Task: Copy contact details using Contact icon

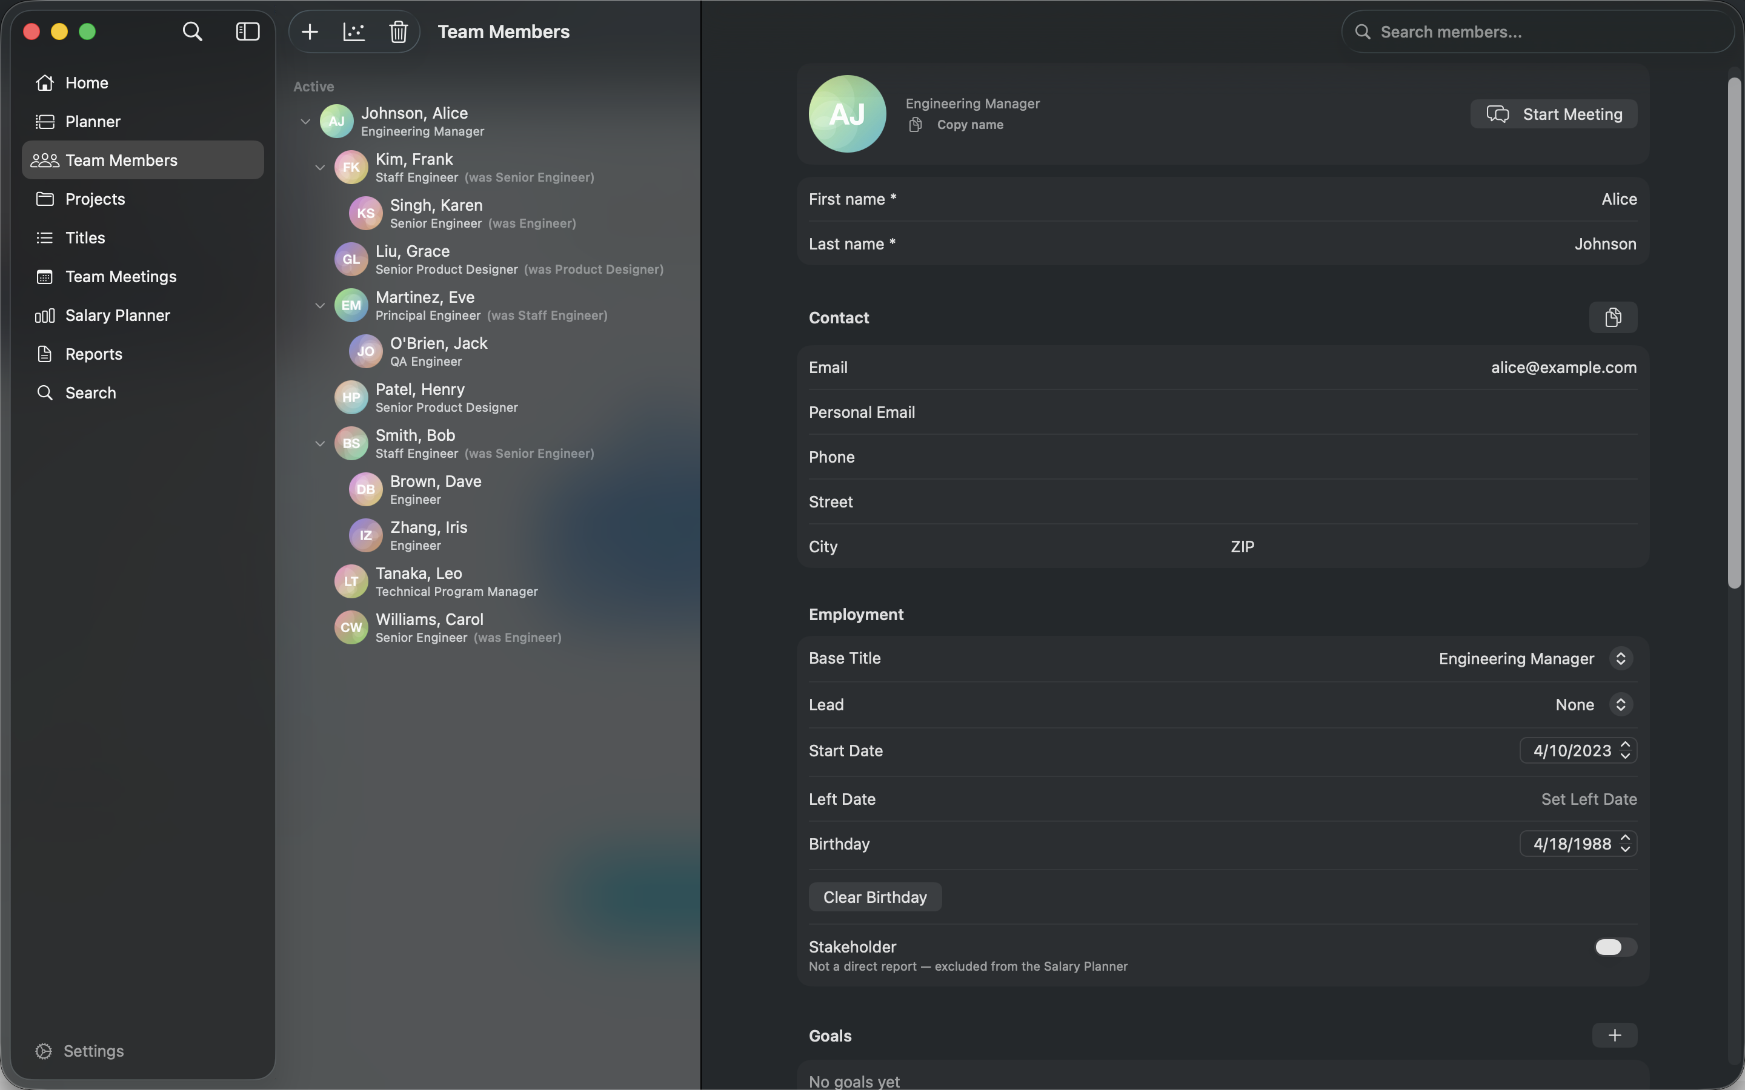Action: [1613, 317]
